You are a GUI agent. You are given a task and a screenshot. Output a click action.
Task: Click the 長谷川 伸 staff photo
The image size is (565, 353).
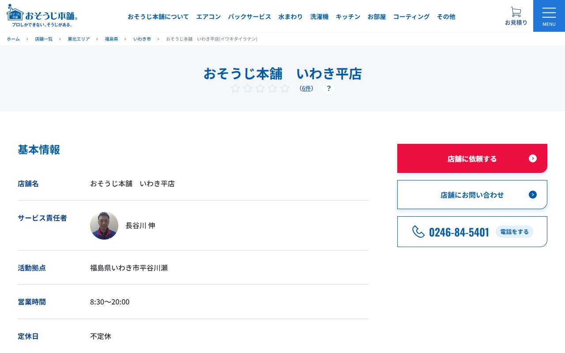(104, 225)
